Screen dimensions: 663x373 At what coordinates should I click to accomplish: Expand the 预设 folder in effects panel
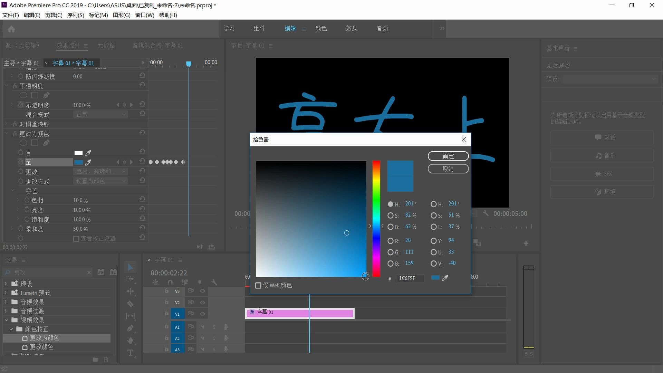(6, 284)
